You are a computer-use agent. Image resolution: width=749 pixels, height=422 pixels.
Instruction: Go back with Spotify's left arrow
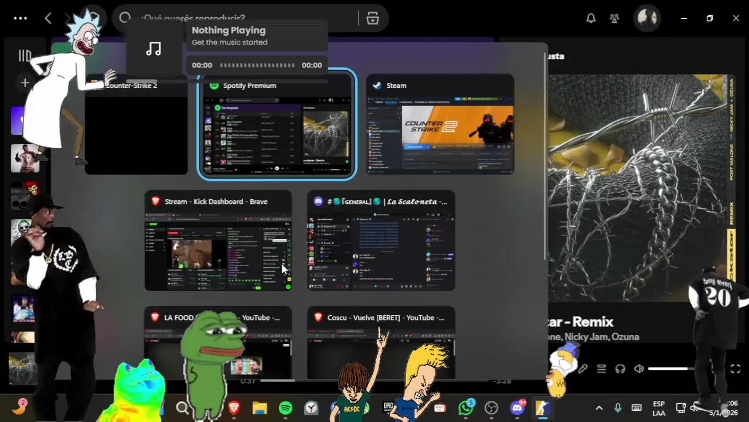[48, 18]
